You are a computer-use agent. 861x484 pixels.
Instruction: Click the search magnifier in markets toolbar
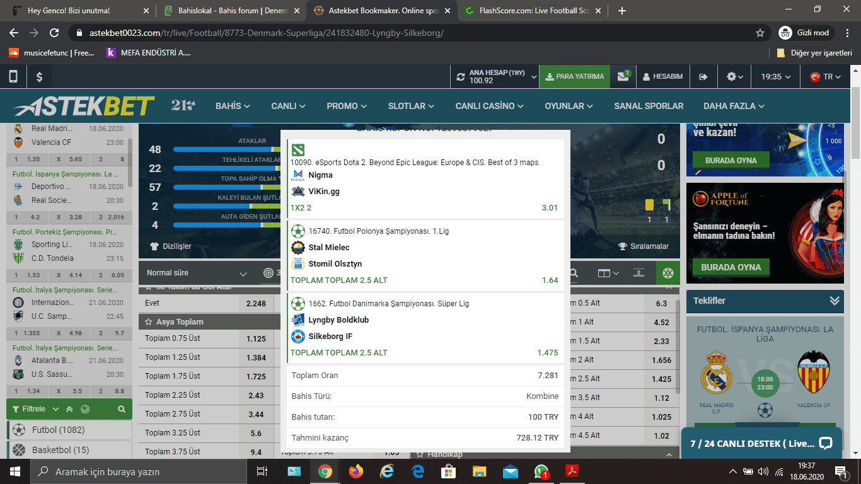[x=574, y=273]
